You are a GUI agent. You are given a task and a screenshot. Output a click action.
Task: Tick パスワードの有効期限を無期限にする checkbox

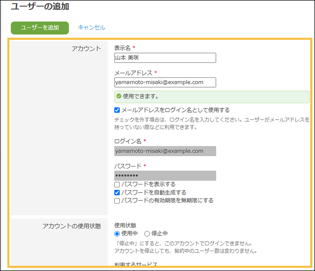(117, 201)
